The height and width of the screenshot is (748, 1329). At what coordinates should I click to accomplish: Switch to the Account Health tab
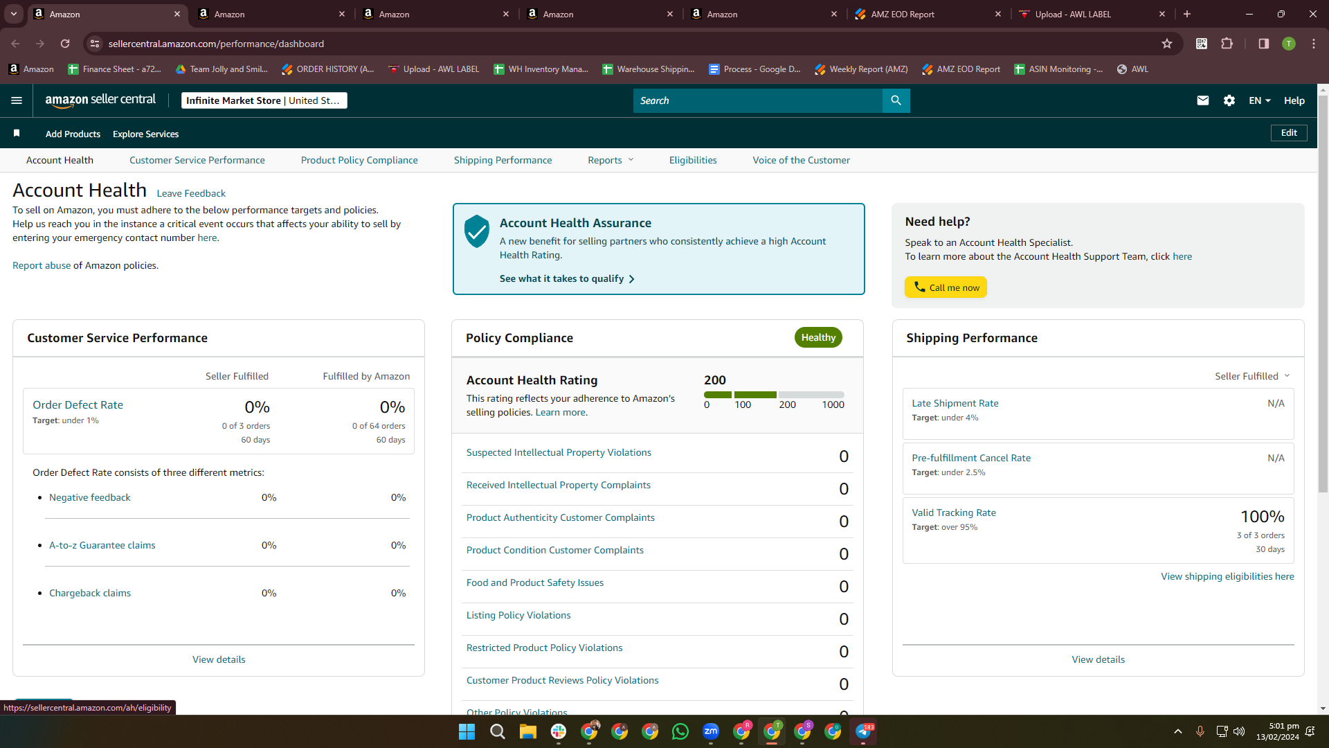click(60, 160)
